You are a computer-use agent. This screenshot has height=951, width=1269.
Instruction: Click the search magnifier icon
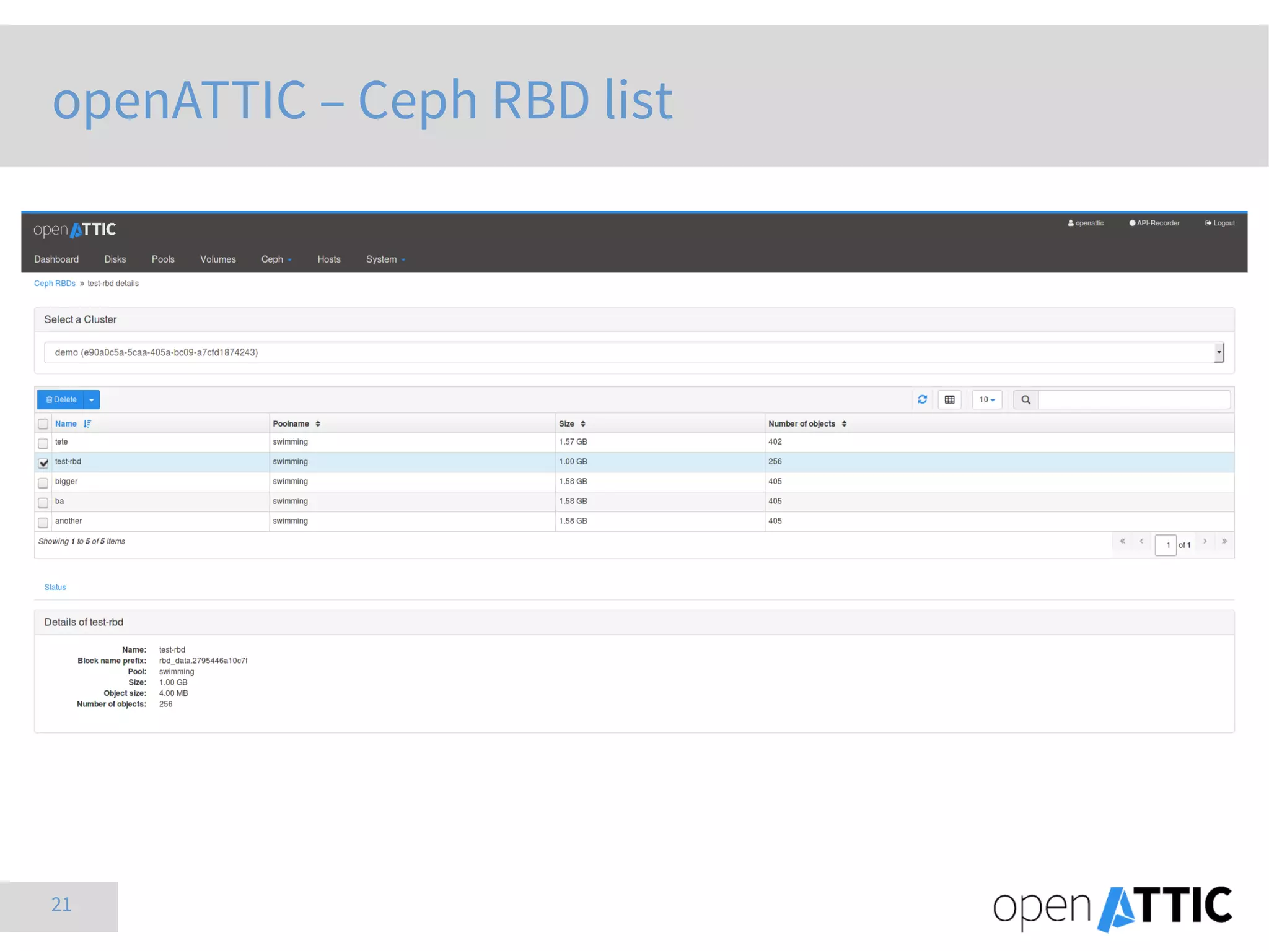click(1025, 400)
